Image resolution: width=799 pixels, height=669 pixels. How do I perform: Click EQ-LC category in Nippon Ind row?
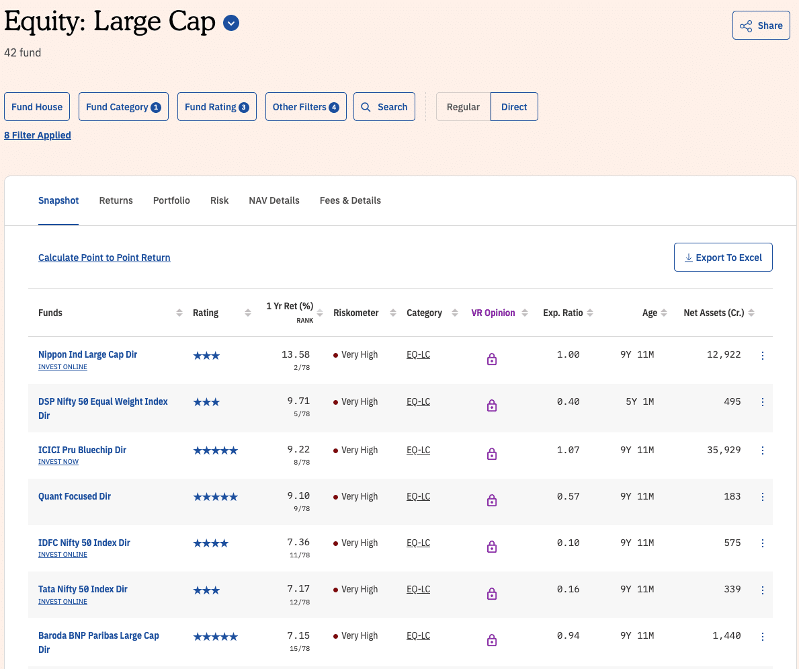419,354
